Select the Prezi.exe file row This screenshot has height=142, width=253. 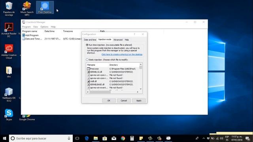113,69
